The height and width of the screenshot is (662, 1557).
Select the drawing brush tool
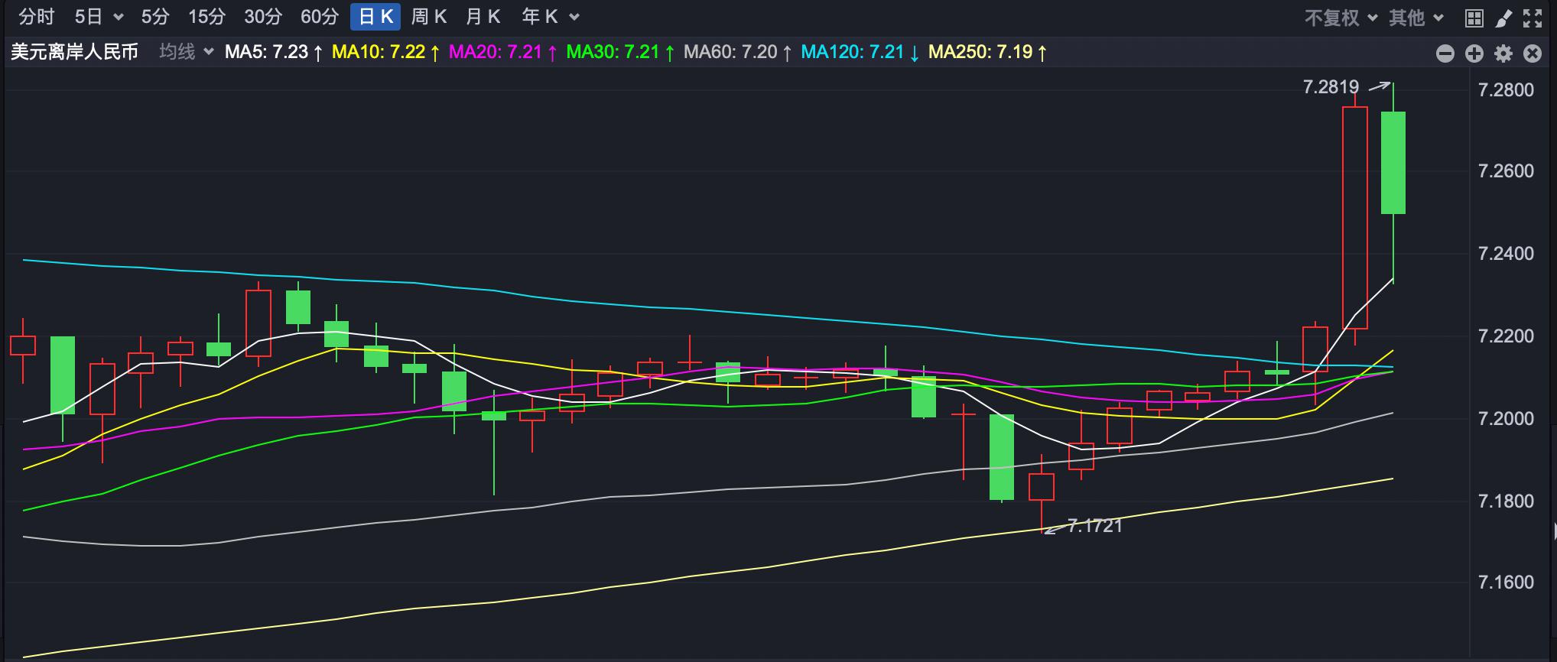[x=1503, y=18]
